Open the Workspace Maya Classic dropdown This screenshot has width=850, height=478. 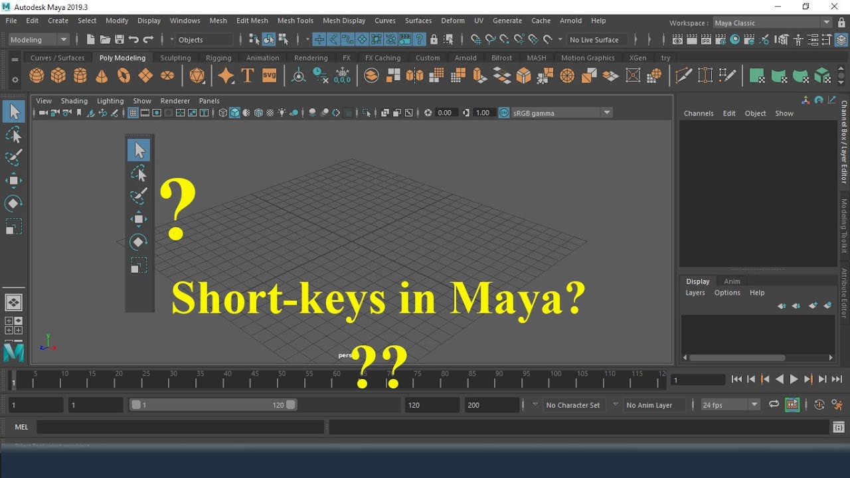[x=772, y=23]
